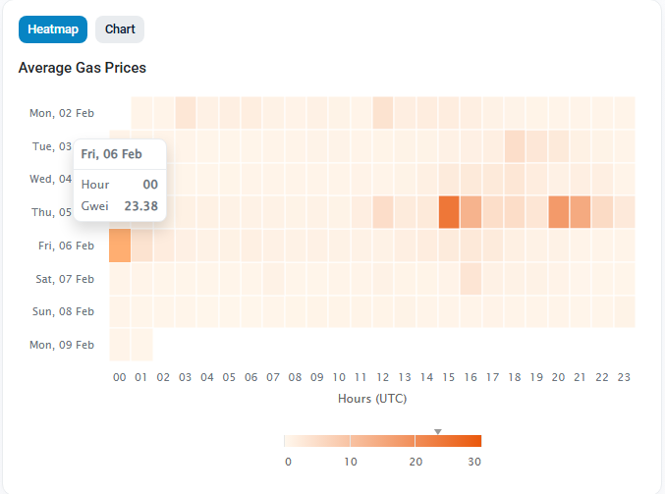Click Thursday hour 21 heatmap cell
665x494 pixels.
pyautogui.click(x=581, y=212)
